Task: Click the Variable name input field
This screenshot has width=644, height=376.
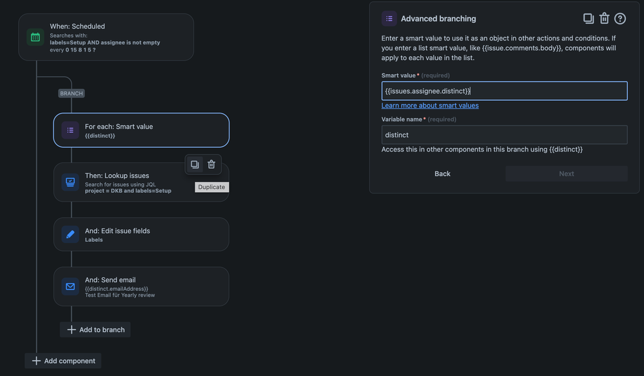Action: pyautogui.click(x=504, y=135)
